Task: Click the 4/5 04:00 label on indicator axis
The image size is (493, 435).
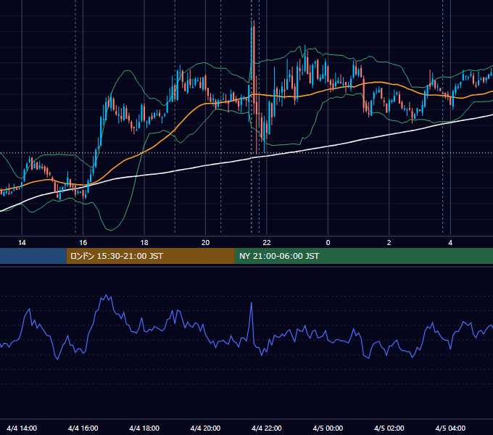Action: coord(450,428)
